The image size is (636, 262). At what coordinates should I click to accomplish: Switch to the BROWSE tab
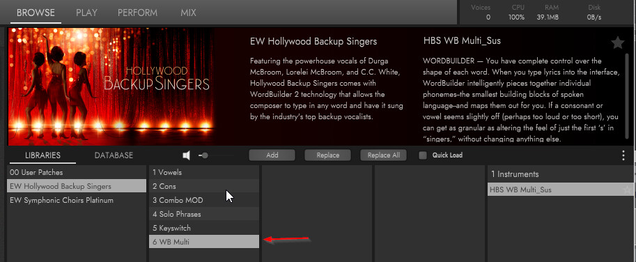[x=36, y=13]
